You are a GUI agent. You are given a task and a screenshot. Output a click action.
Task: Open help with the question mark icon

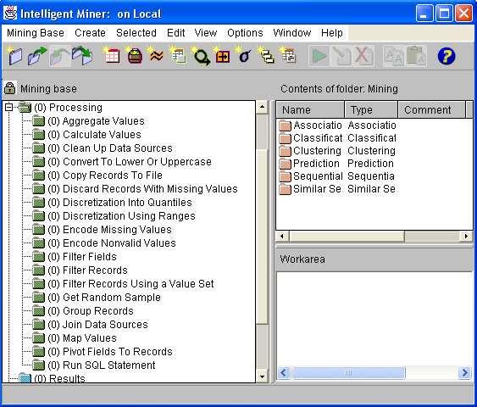(446, 56)
